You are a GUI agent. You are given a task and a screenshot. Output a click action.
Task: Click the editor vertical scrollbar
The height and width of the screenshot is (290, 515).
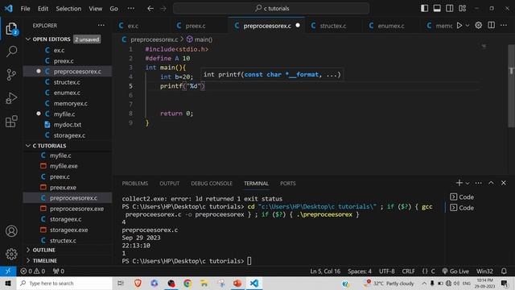[512, 86]
